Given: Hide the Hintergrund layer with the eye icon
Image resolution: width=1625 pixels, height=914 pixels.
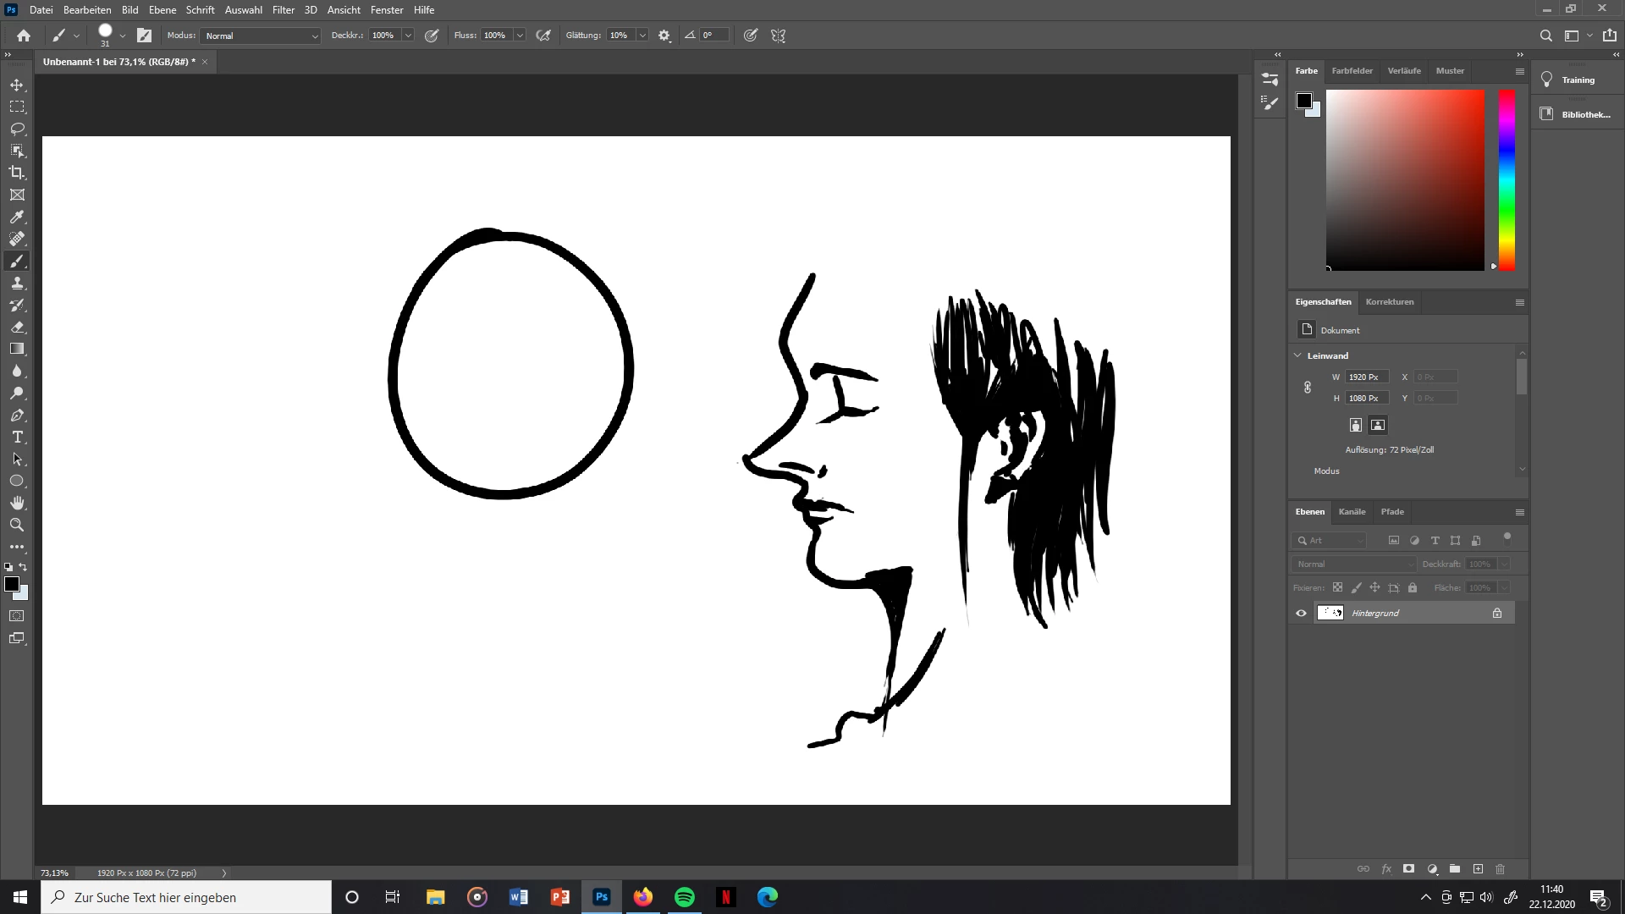Looking at the screenshot, I should pos(1301,614).
